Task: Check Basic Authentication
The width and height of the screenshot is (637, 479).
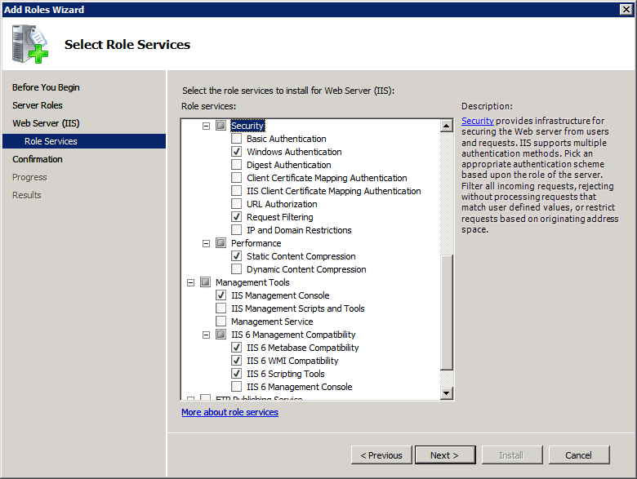Action: pyautogui.click(x=237, y=139)
